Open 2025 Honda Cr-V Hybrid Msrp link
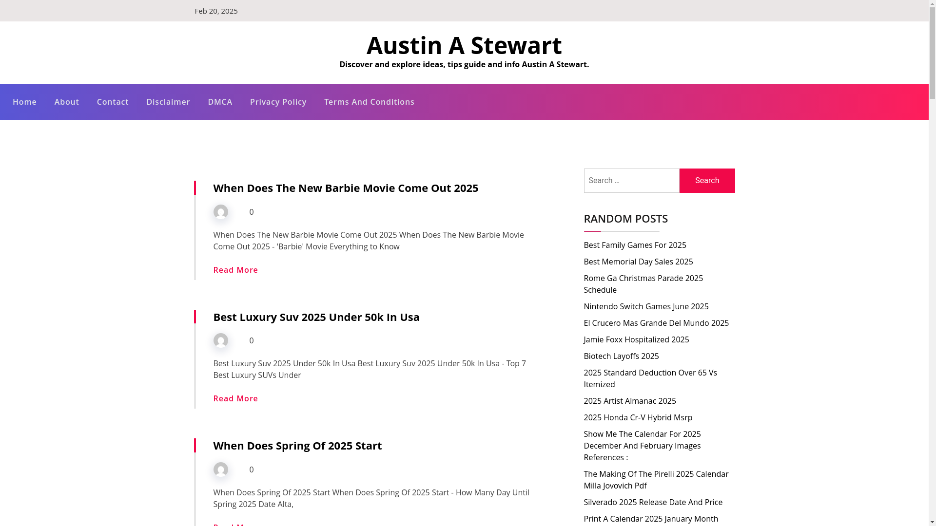Image resolution: width=936 pixels, height=526 pixels. [638, 417]
